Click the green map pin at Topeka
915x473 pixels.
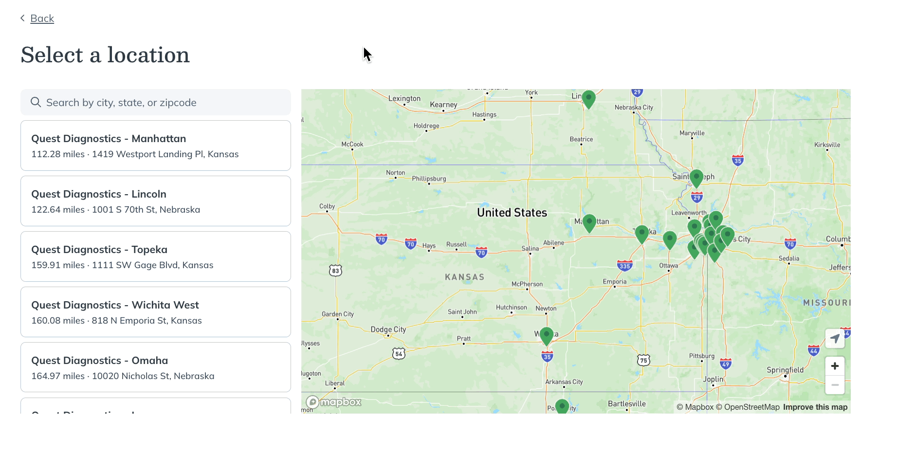click(642, 234)
